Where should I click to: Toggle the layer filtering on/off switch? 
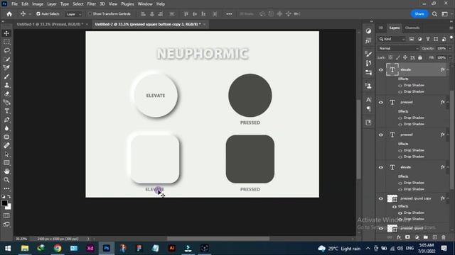tap(451, 38)
